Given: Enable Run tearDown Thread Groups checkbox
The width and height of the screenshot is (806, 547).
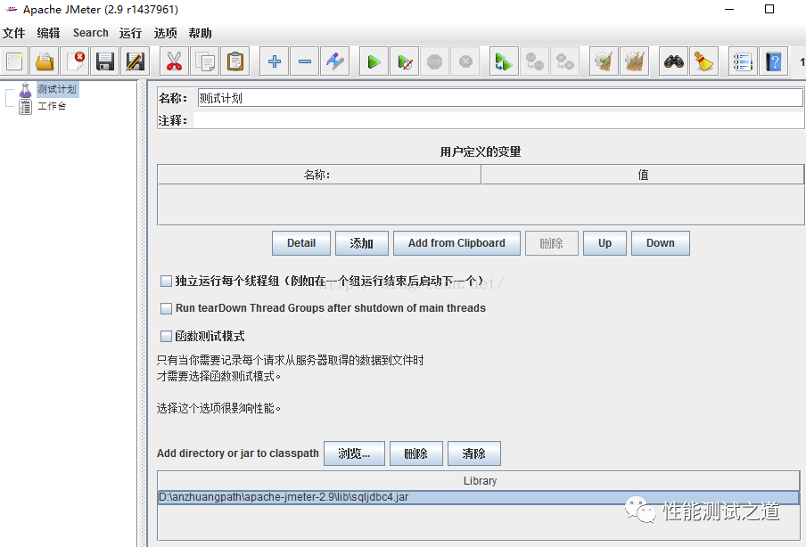Looking at the screenshot, I should [166, 308].
